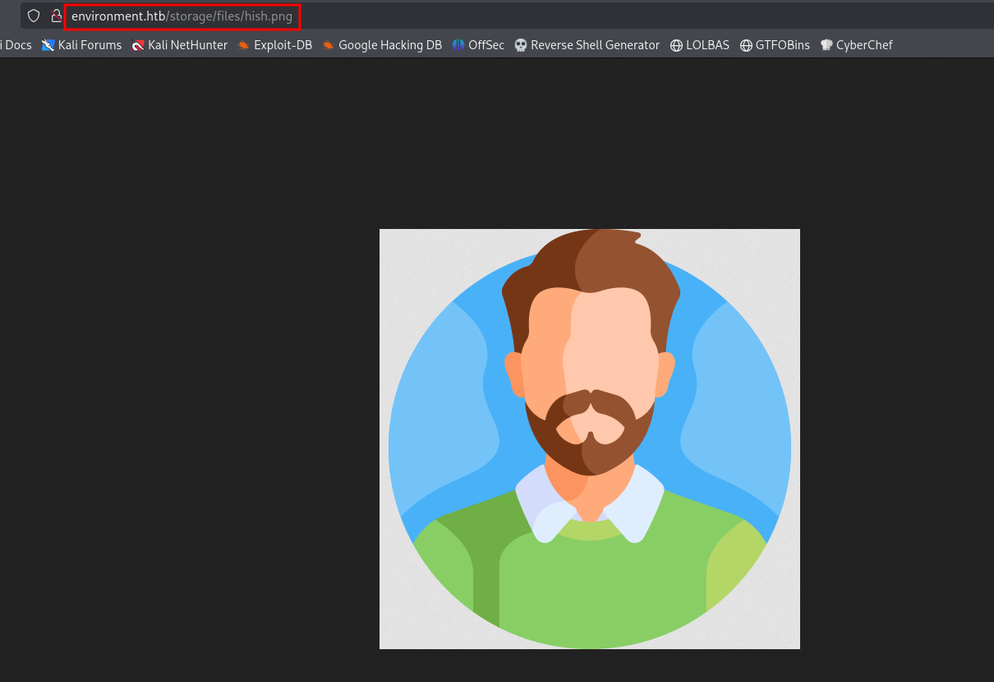Click the globe icon beside LOLBAS
994x682 pixels.
pos(676,45)
